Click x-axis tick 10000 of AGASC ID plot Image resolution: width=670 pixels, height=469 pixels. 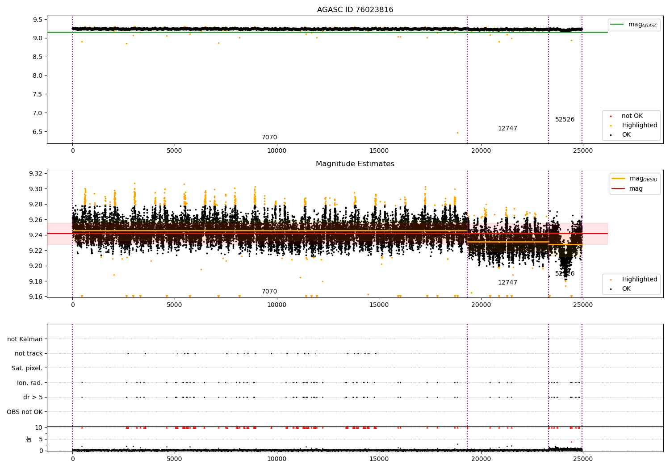(x=276, y=151)
